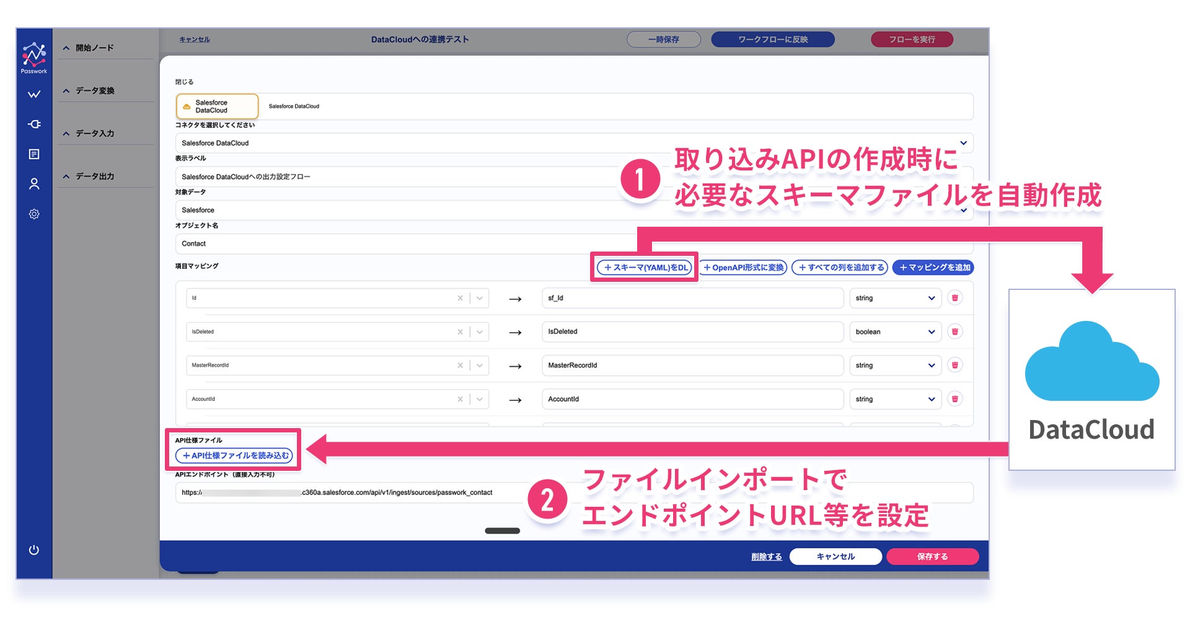Delete the MasterRecordId mapping row

point(955,366)
